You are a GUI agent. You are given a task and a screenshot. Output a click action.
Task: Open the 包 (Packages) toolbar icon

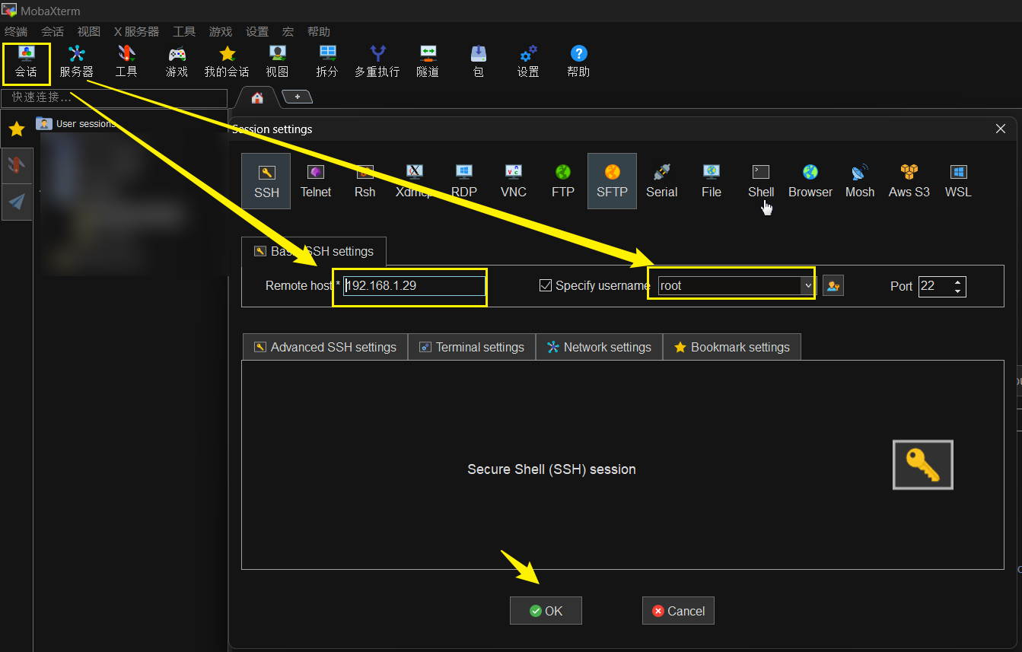point(478,62)
